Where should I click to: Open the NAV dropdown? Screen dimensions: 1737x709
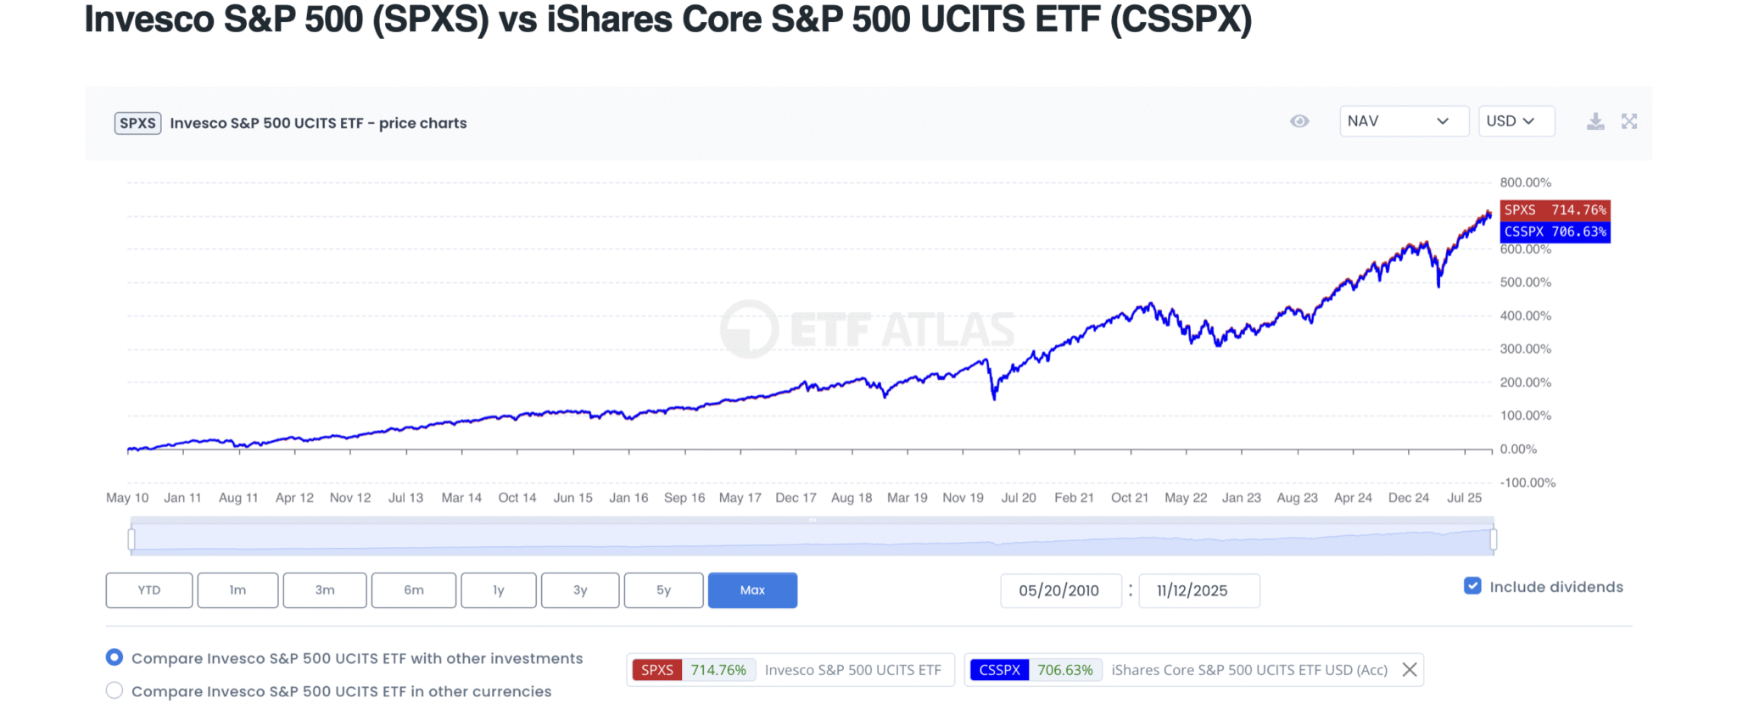click(x=1404, y=121)
